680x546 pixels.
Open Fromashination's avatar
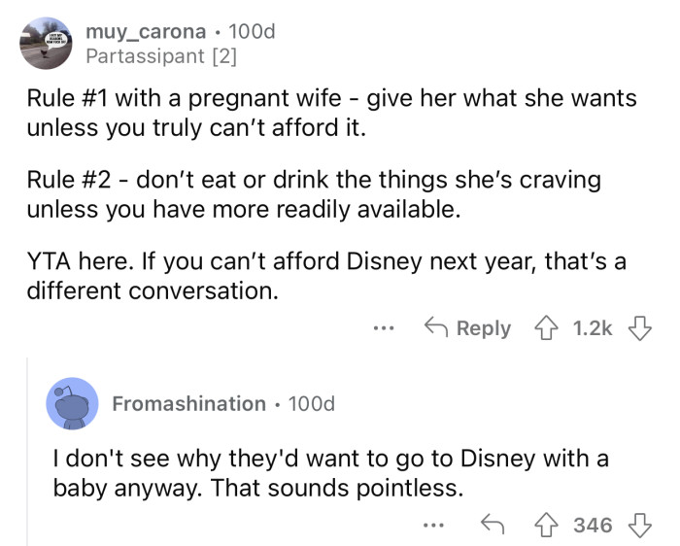coord(71,402)
